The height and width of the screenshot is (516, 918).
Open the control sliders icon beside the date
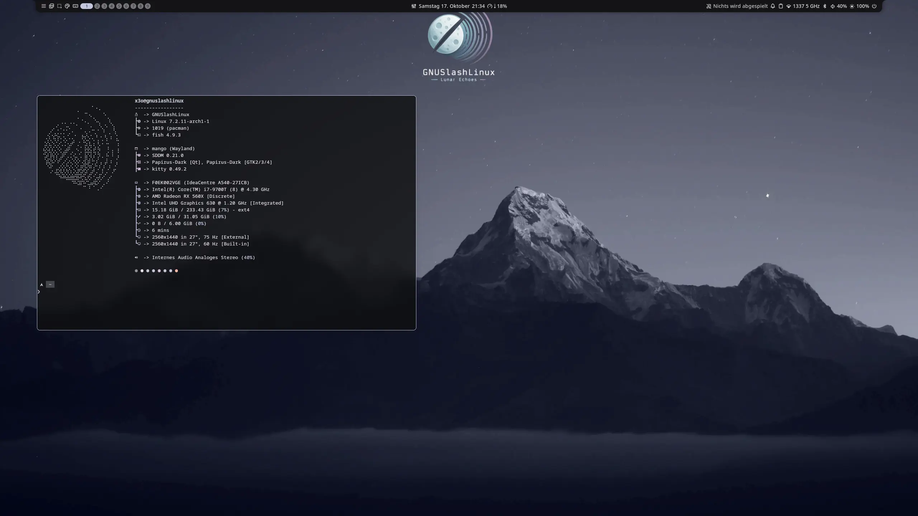pos(413,6)
